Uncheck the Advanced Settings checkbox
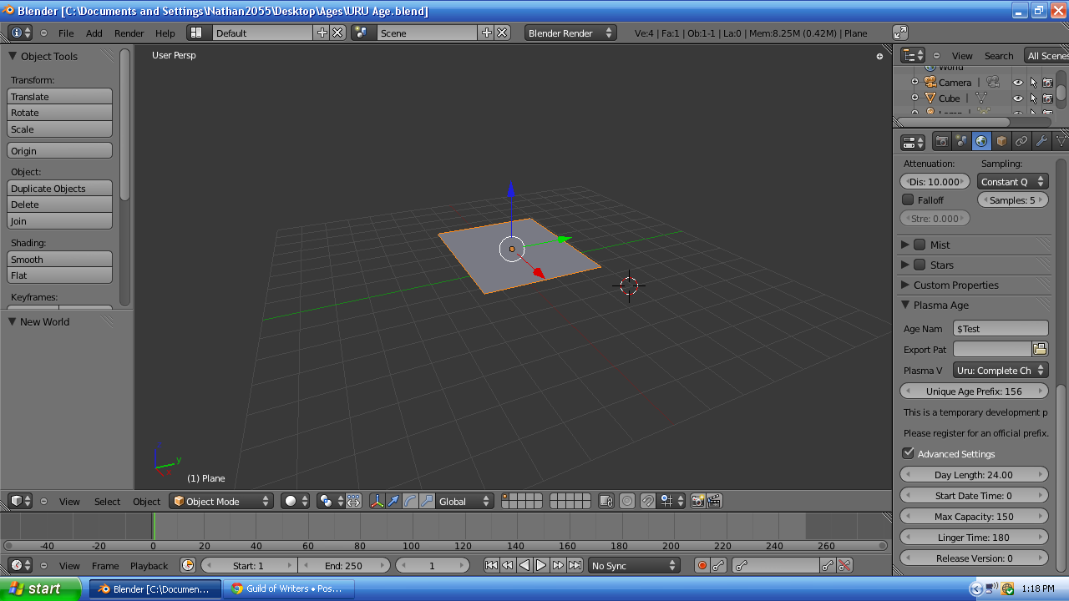This screenshot has height=601, width=1069. click(908, 453)
